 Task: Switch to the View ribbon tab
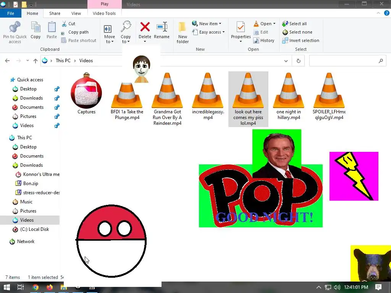point(76,13)
